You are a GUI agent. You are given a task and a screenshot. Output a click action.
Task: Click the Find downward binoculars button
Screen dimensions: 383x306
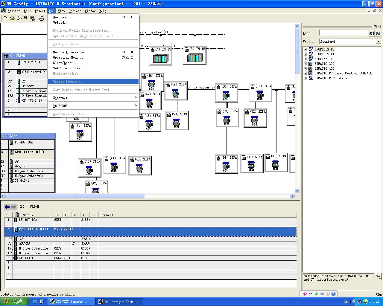click(378, 33)
